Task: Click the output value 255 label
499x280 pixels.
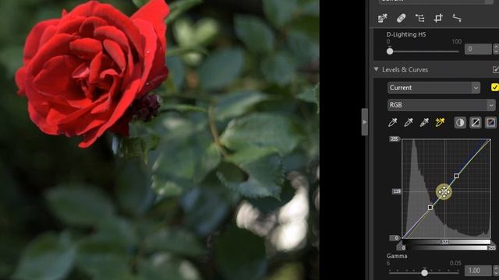Action: (395, 139)
